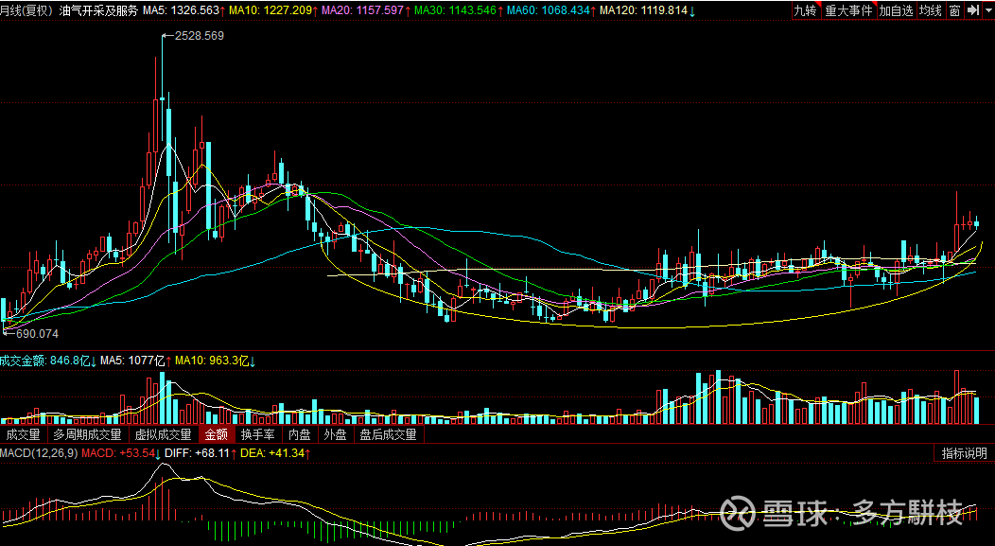The image size is (995, 546).
Task: Switch to the 虚拟成交量 tab
Action: coord(163,434)
